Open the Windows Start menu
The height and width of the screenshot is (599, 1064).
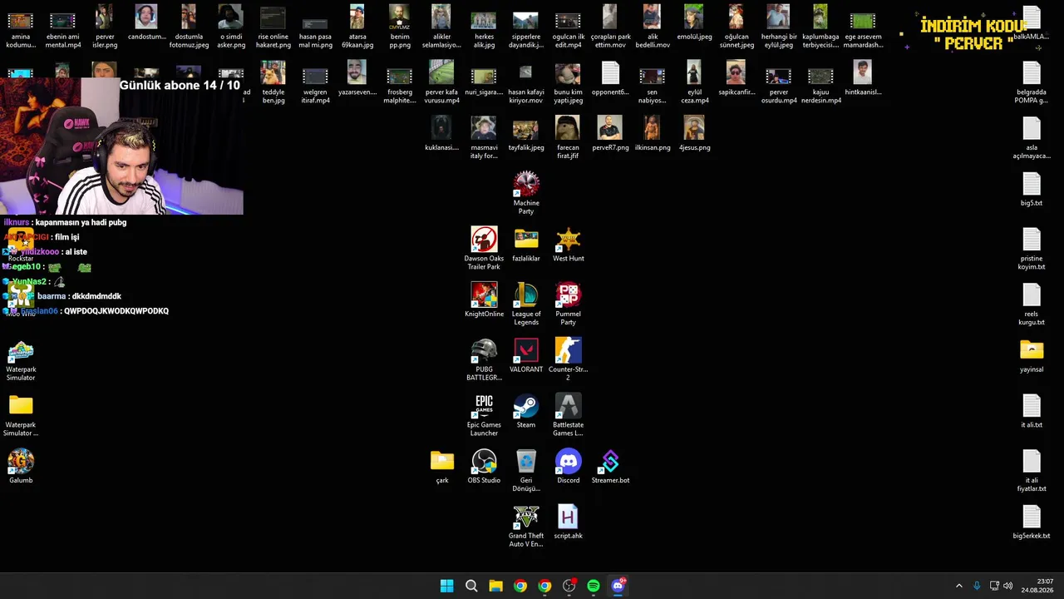click(446, 586)
